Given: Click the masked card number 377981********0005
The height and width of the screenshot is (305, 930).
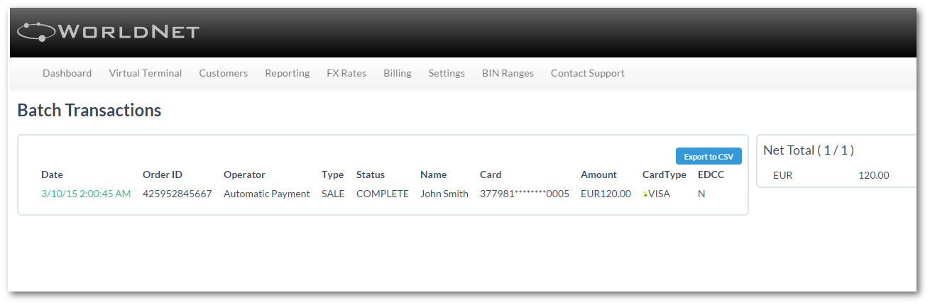Looking at the screenshot, I should 524,194.
